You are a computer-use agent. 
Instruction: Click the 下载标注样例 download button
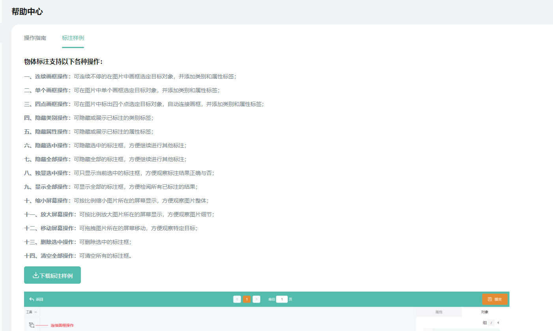pyautogui.click(x=52, y=275)
